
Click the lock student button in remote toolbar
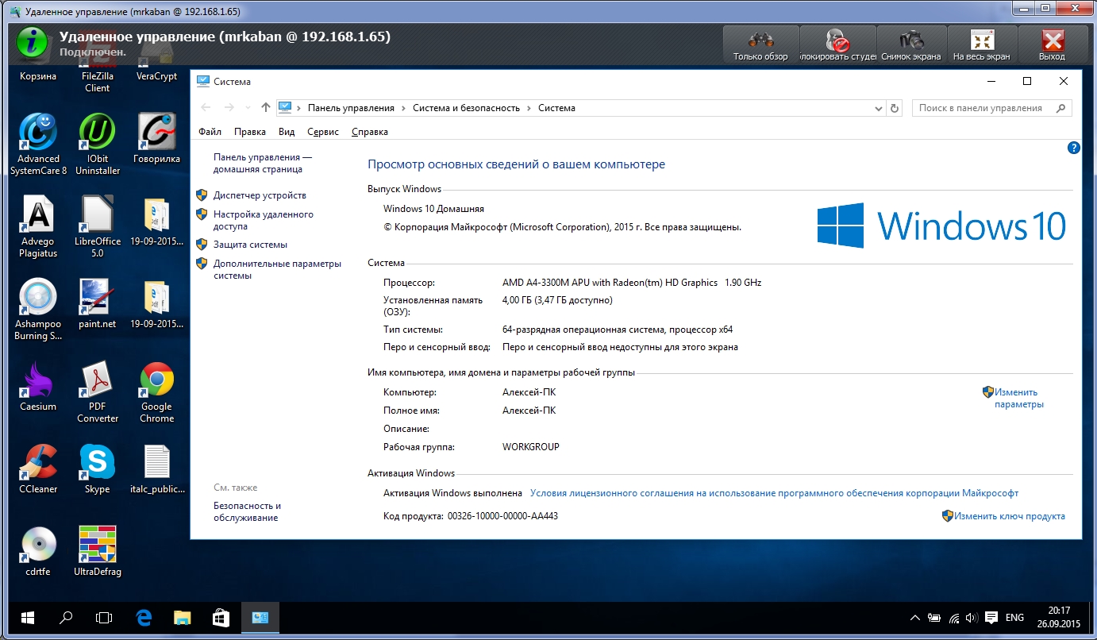tap(837, 44)
